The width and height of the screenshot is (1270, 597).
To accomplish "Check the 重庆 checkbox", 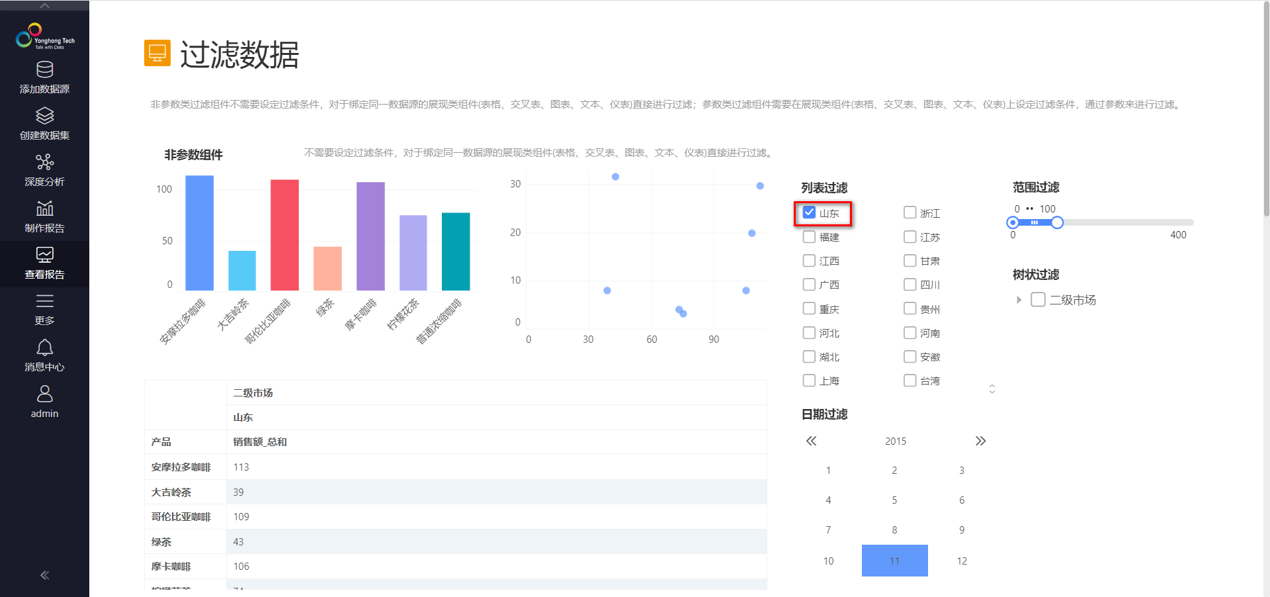I will [x=809, y=308].
